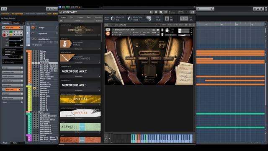Click the round knob on cello interface
This screenshot has height=151, width=268.
[x=161, y=46]
